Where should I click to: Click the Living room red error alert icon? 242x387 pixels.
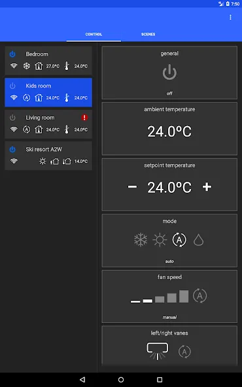[x=84, y=118]
